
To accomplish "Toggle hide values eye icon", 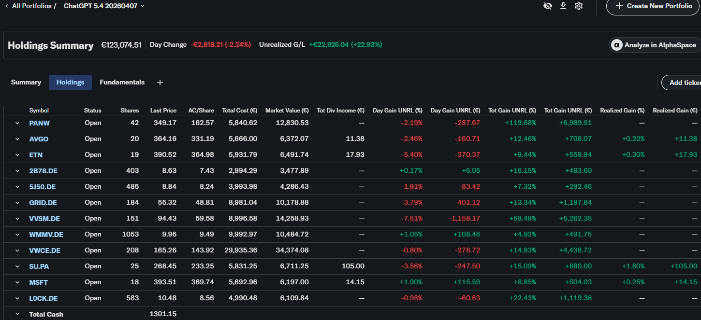I will coord(548,6).
